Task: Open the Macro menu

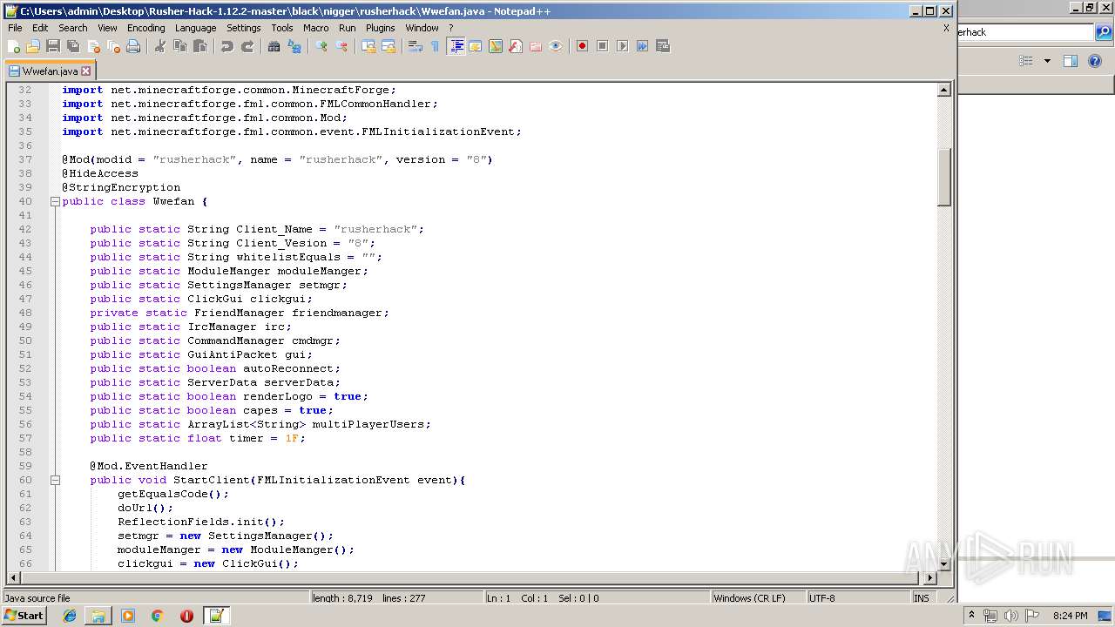Action: 315,28
